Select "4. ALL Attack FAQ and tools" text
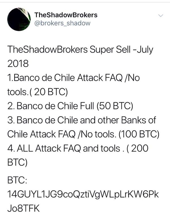The height and width of the screenshot is (214, 170). (64, 148)
